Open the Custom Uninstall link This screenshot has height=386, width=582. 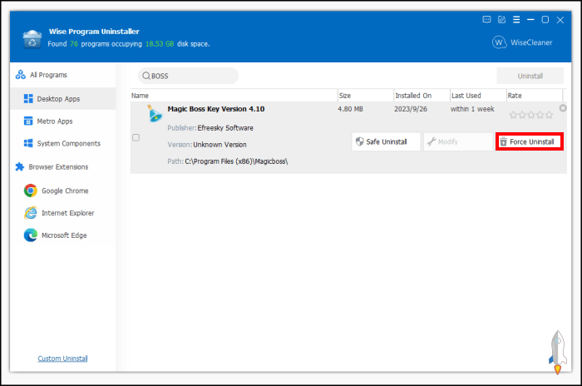tap(62, 359)
